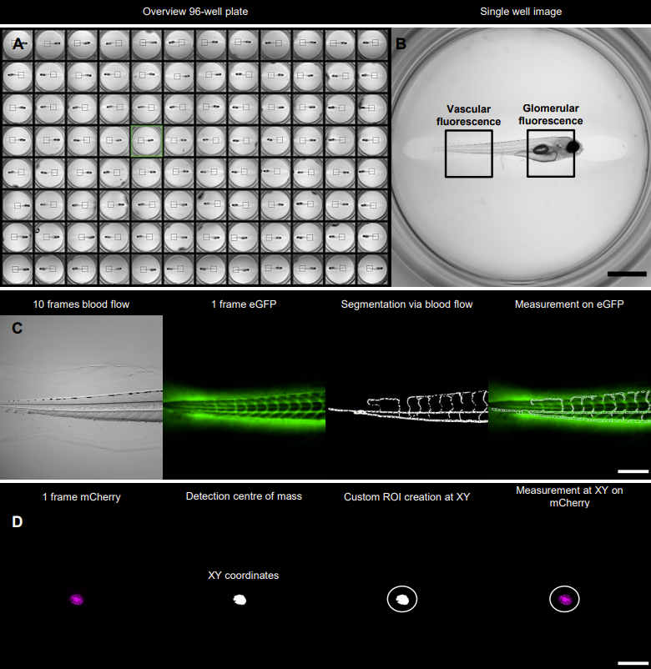Open the eGFP image with mask overlay
The width and height of the screenshot is (651, 669).
[x=569, y=397]
